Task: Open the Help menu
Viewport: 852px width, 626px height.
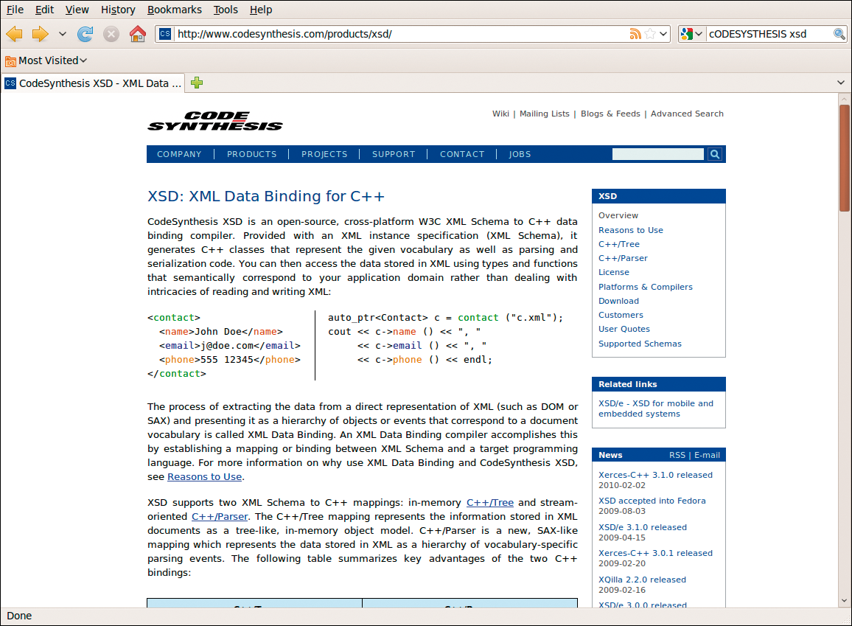Action: coord(261,10)
